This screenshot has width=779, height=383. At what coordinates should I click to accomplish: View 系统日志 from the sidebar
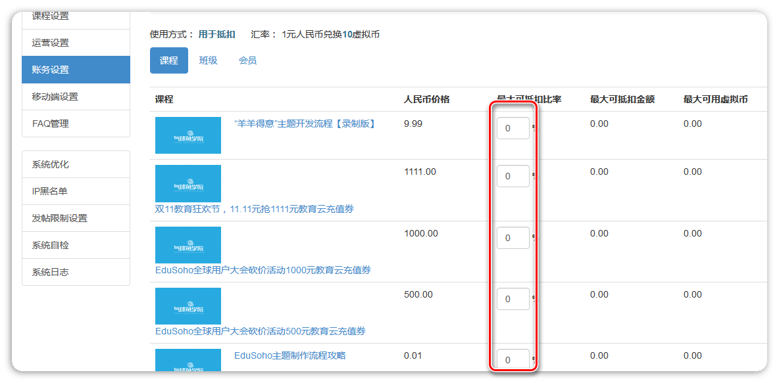pyautogui.click(x=76, y=272)
